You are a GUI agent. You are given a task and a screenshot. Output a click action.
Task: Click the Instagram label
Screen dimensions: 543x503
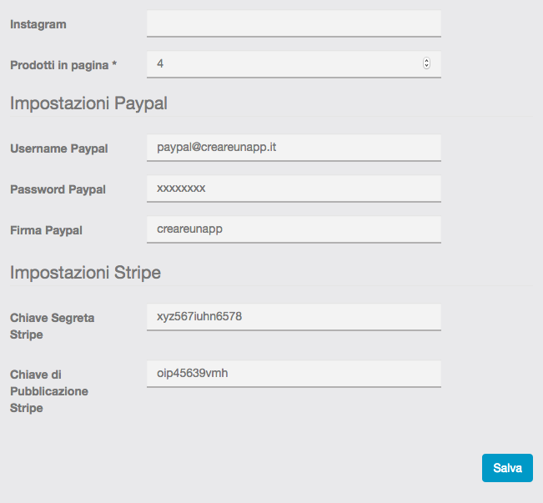coord(38,25)
